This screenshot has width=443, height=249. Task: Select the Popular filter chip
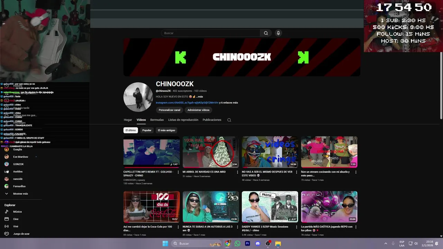tap(147, 130)
